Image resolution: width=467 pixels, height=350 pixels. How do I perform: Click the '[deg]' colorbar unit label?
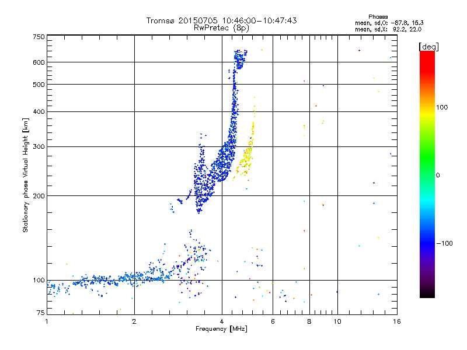[x=428, y=47]
